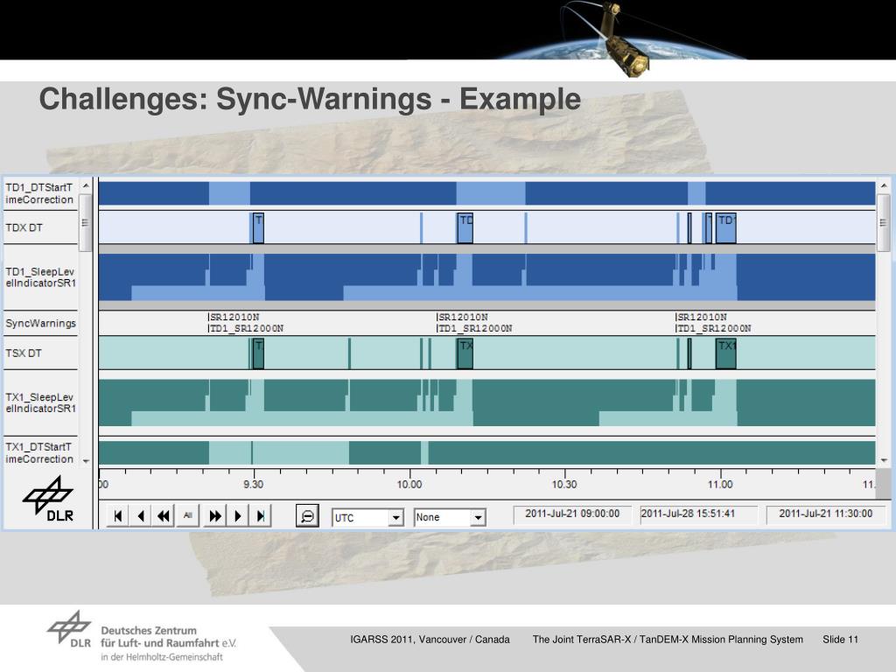The height and width of the screenshot is (672, 896).
Task: Click the first SR12010N sync warning near 9.30
Action: (234, 317)
